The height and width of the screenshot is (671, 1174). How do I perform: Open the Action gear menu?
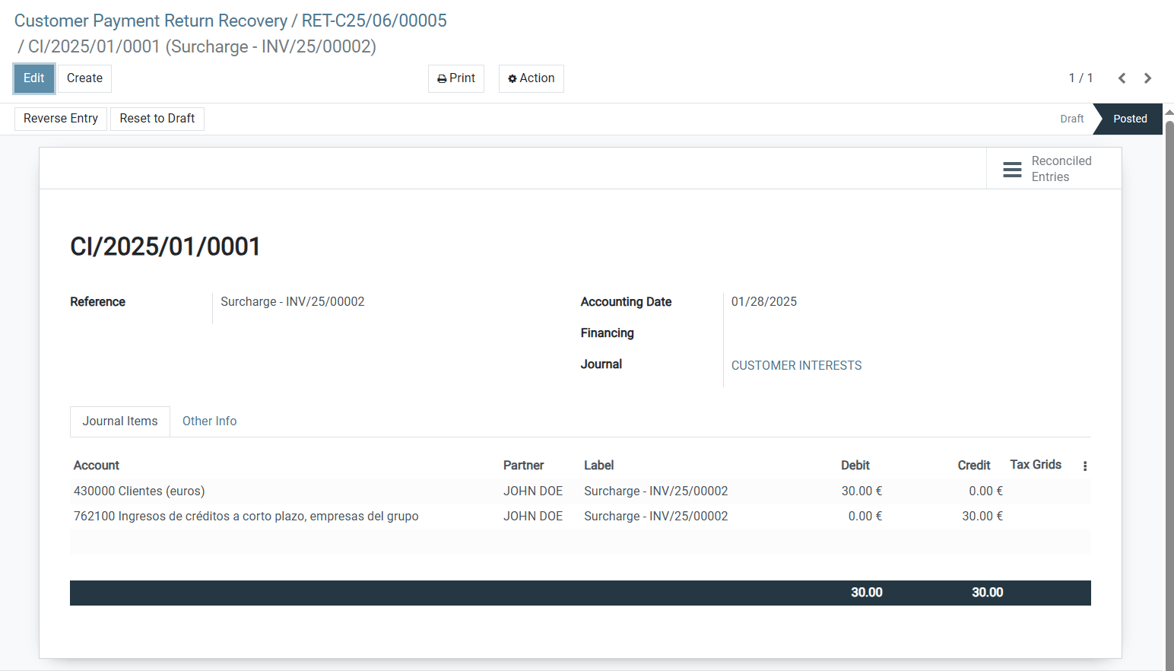pos(531,78)
